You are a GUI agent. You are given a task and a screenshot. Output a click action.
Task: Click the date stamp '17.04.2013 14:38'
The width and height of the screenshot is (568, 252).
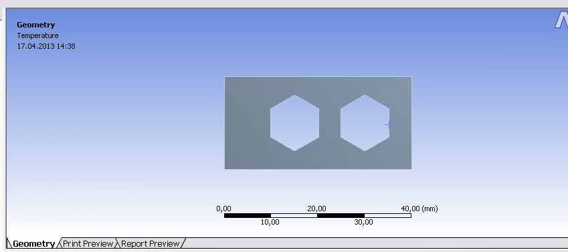46,46
